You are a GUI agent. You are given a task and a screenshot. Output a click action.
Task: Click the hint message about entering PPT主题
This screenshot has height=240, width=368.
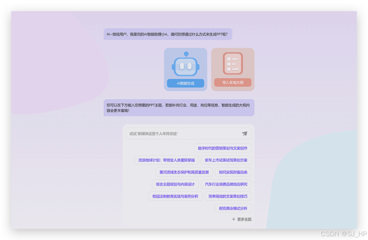click(x=179, y=108)
